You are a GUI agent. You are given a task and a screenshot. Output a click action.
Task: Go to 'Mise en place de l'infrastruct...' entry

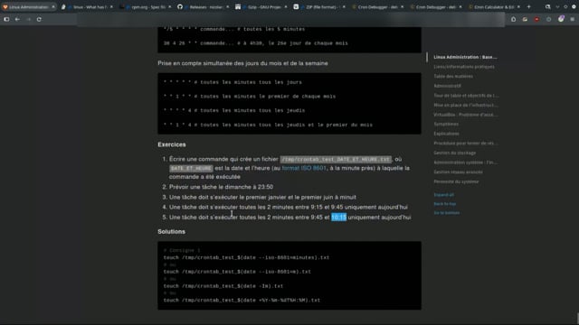click(x=466, y=105)
